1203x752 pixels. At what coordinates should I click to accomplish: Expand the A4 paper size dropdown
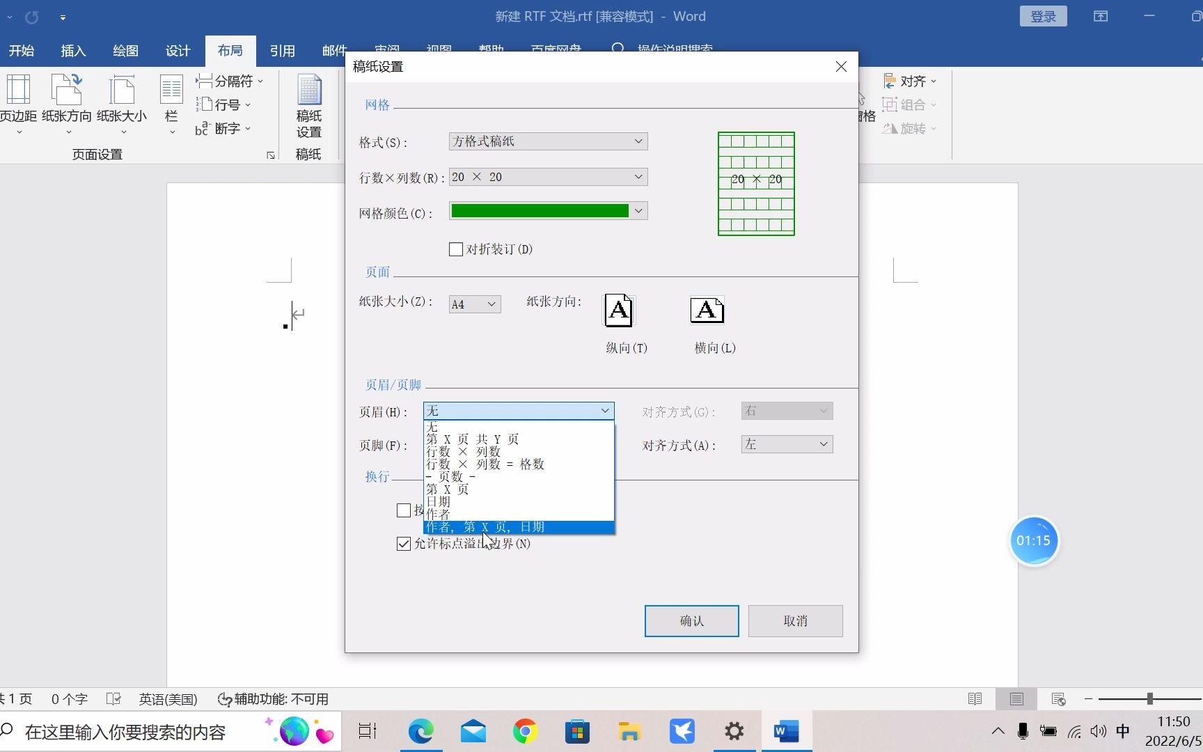pos(474,304)
